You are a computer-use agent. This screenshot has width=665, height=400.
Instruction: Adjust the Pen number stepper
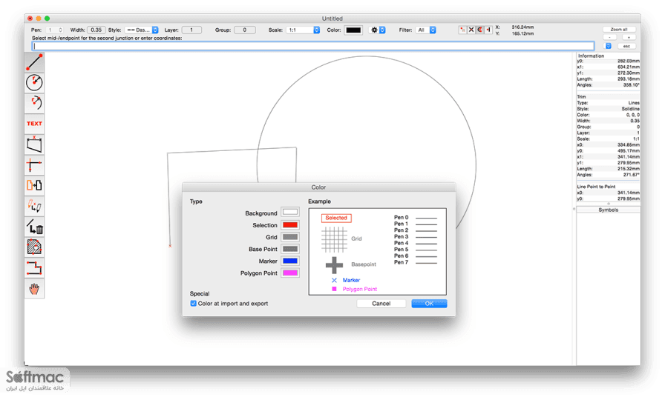61,30
